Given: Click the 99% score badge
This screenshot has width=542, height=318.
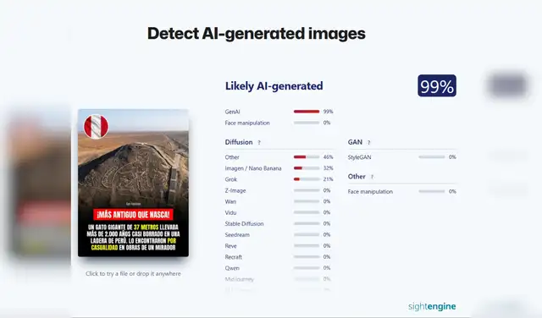Looking at the screenshot, I should pos(437,85).
